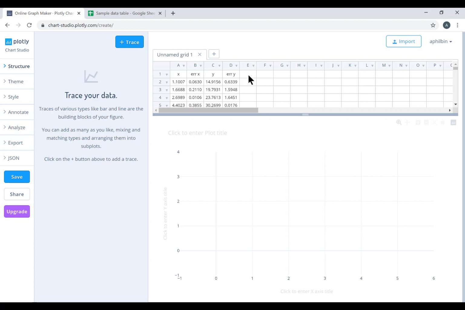Click the zoom-out icon on the plot modebar
This screenshot has width=465, height=310.
pos(426,122)
